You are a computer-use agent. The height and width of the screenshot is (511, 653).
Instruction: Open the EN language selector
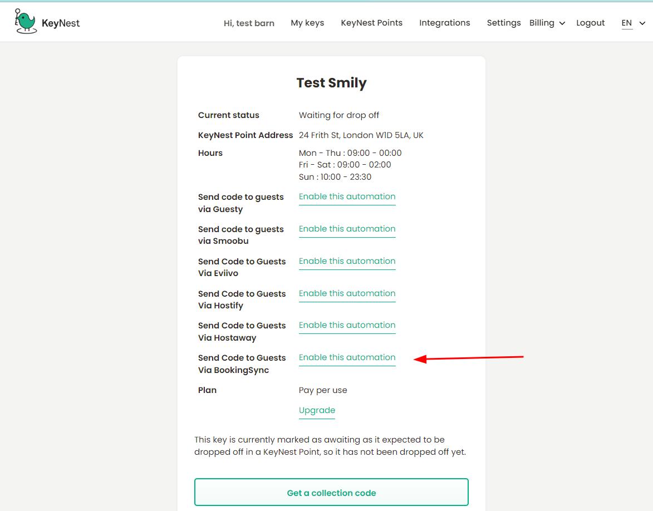(633, 23)
